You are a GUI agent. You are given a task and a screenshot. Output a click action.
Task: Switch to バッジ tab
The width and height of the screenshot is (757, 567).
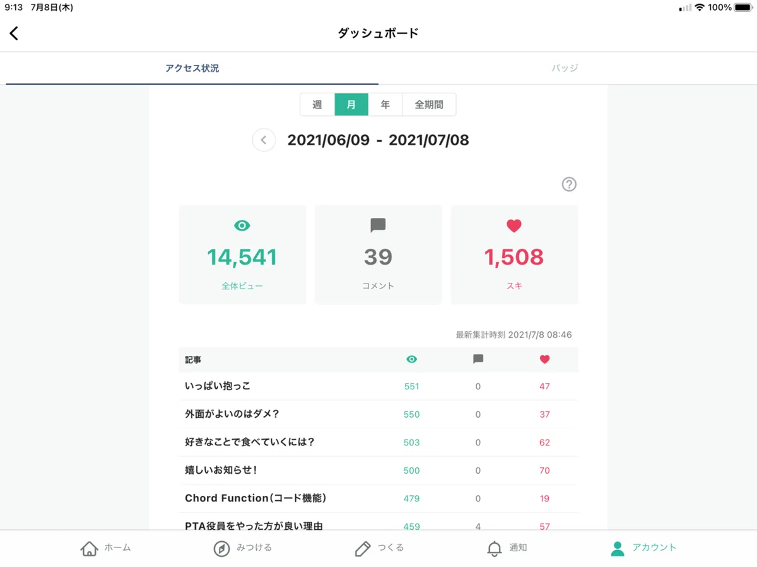(x=565, y=68)
